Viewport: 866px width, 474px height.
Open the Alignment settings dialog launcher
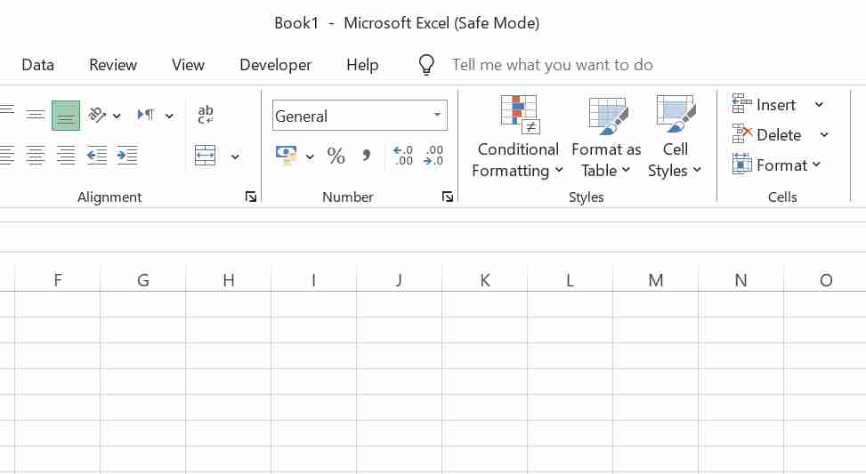pos(251,197)
